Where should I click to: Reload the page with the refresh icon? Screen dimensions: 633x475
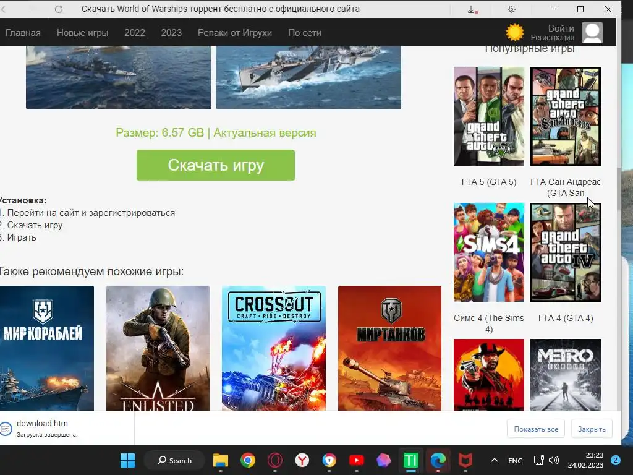tap(59, 9)
